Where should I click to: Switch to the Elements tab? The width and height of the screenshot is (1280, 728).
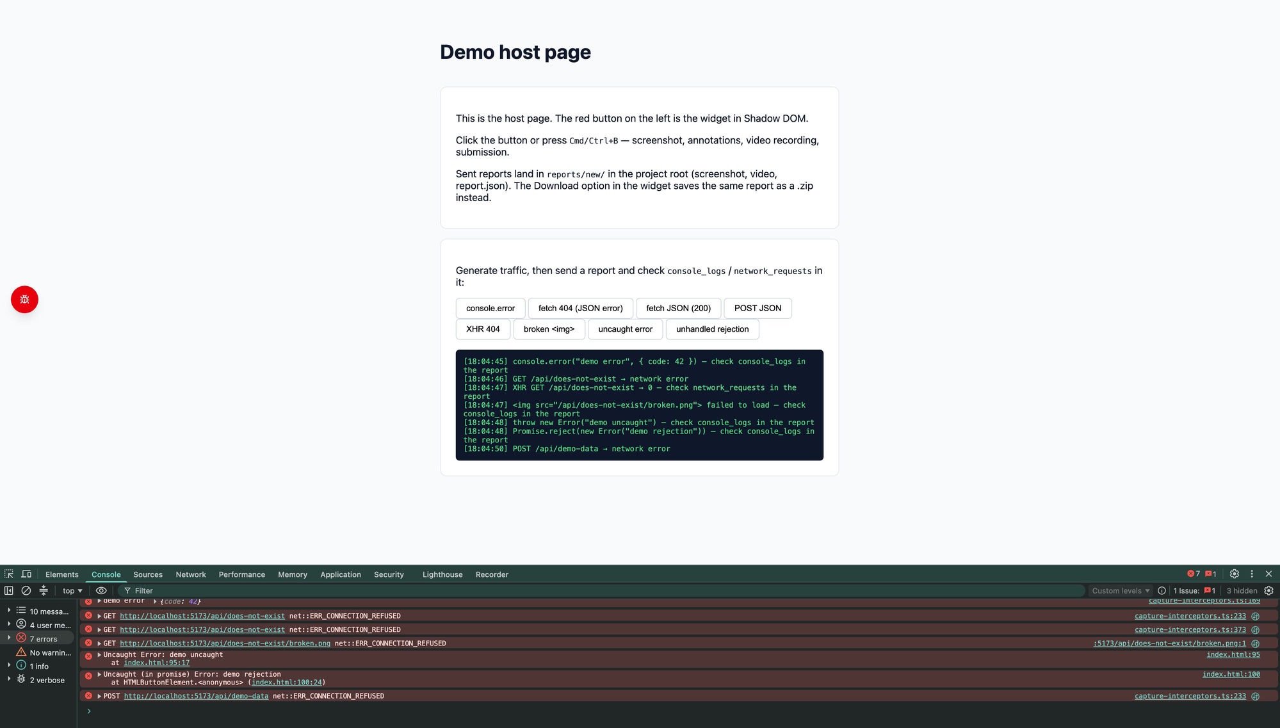click(62, 574)
